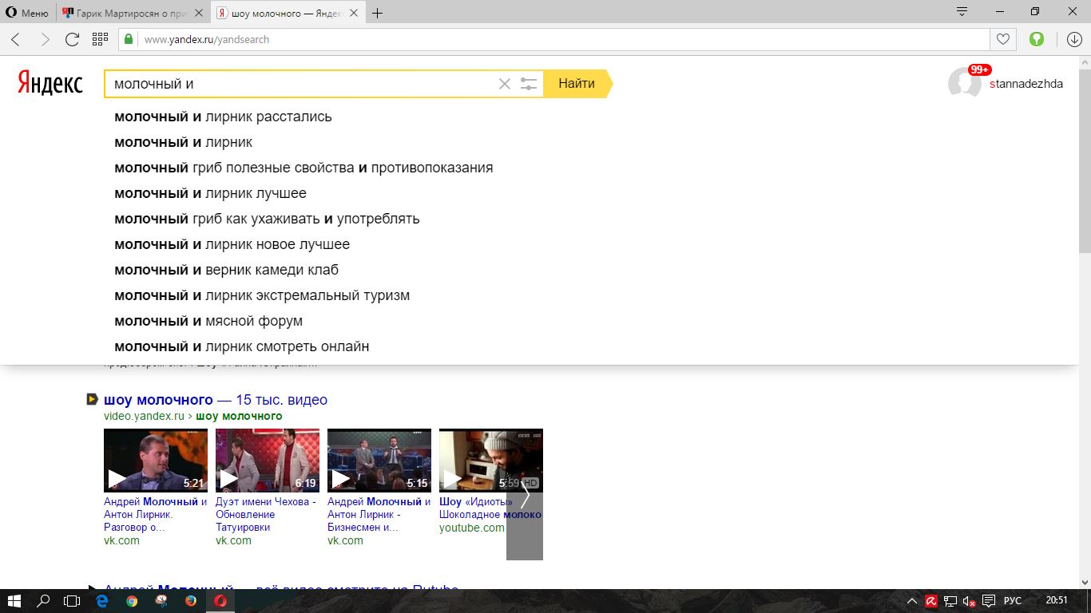Screen dimensions: 1091x613
Task: Open the taskbar search magnifier
Action: pos(44,601)
